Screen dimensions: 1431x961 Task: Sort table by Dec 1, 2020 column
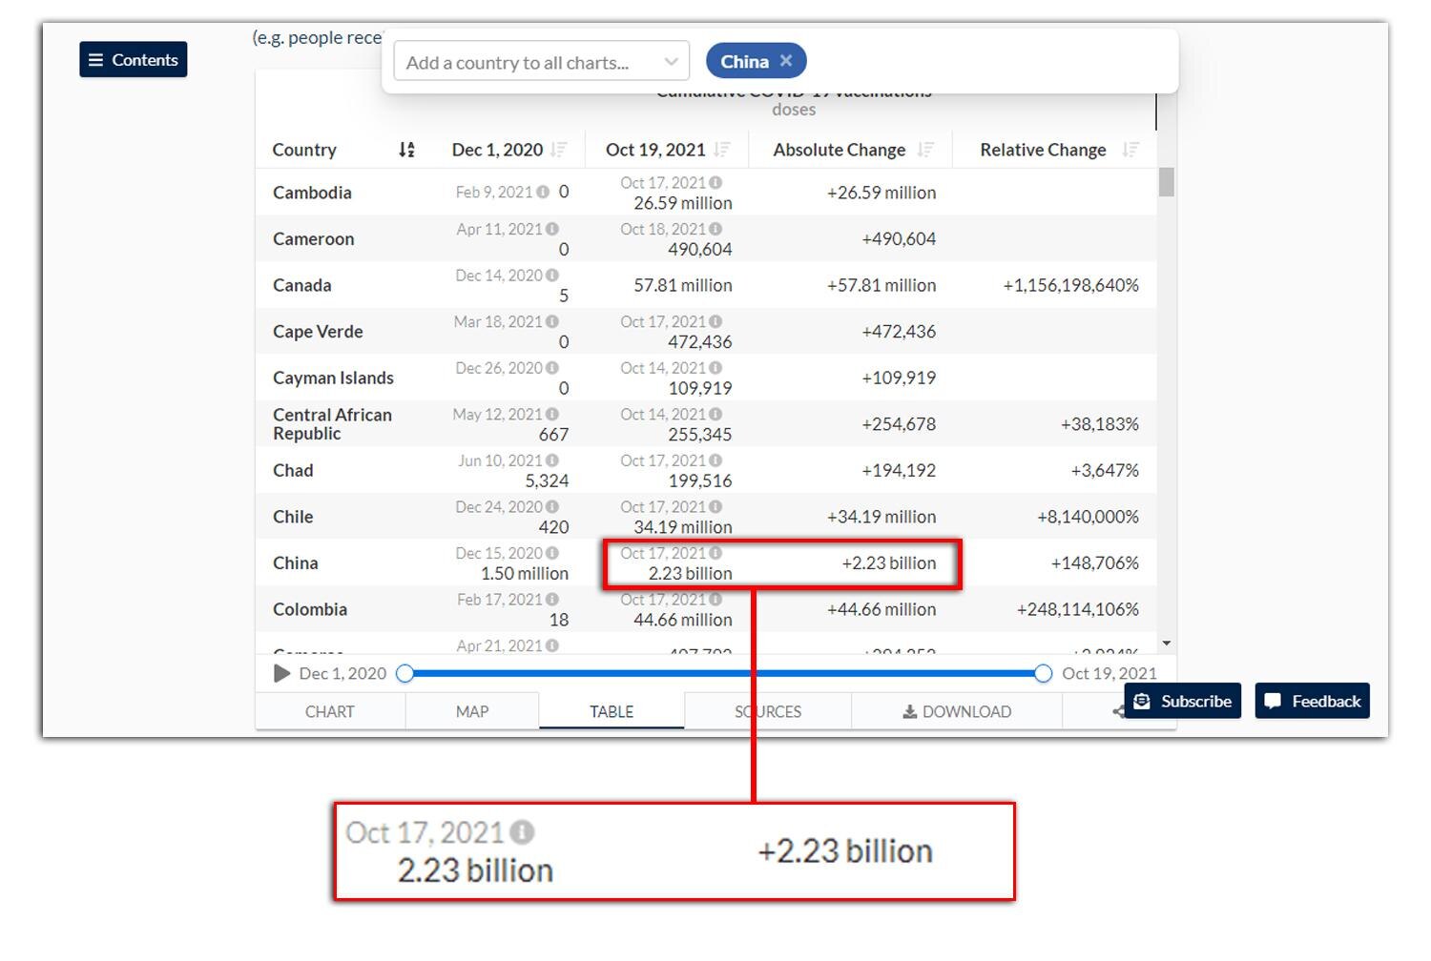pos(559,150)
